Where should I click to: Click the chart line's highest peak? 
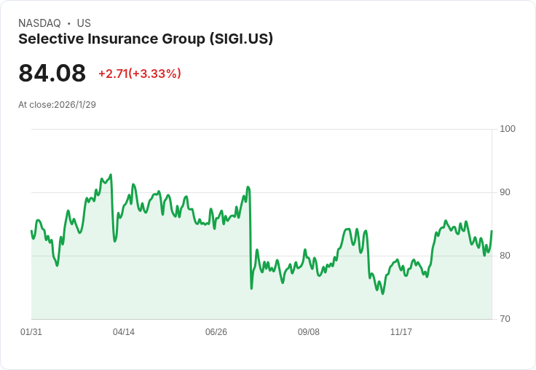111,175
